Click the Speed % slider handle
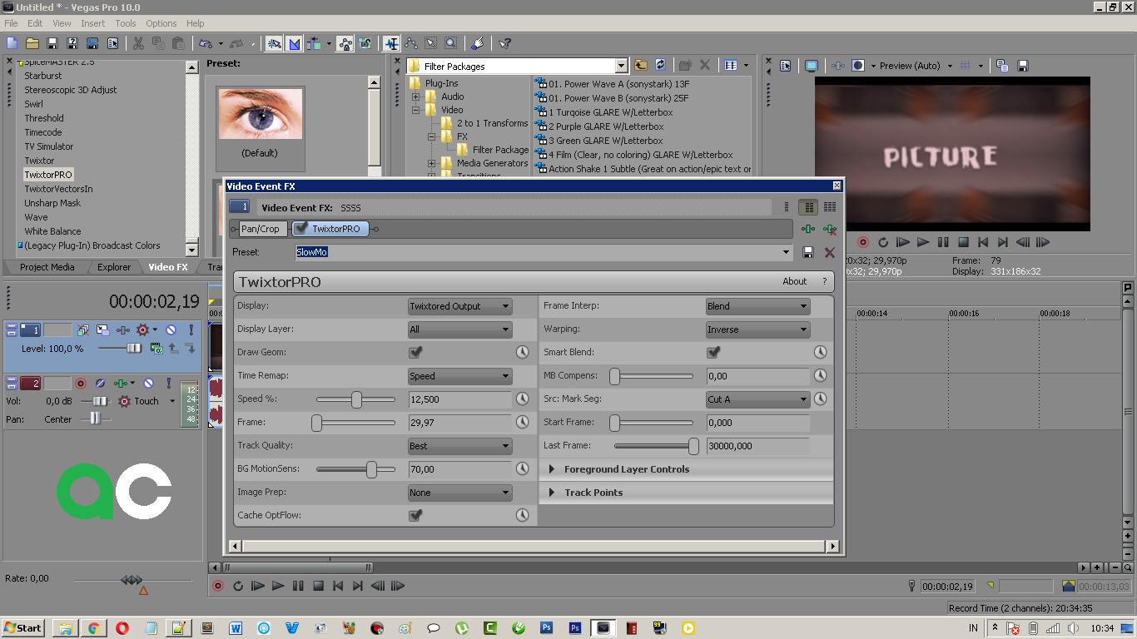 pyautogui.click(x=356, y=399)
